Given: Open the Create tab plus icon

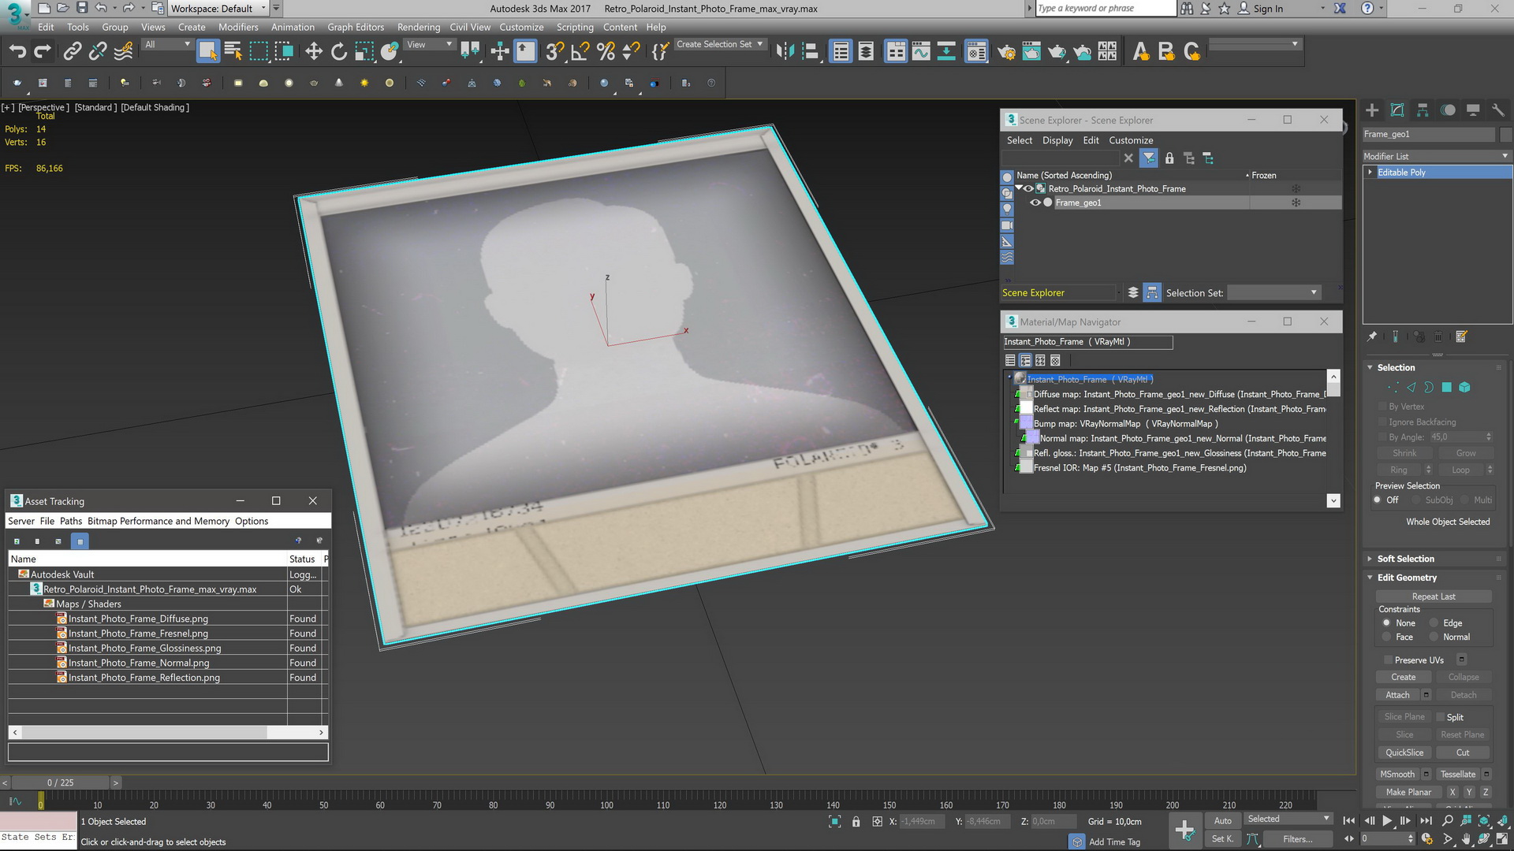Looking at the screenshot, I should (1372, 110).
